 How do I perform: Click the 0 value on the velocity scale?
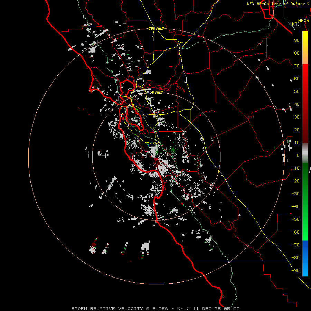click(x=298, y=155)
